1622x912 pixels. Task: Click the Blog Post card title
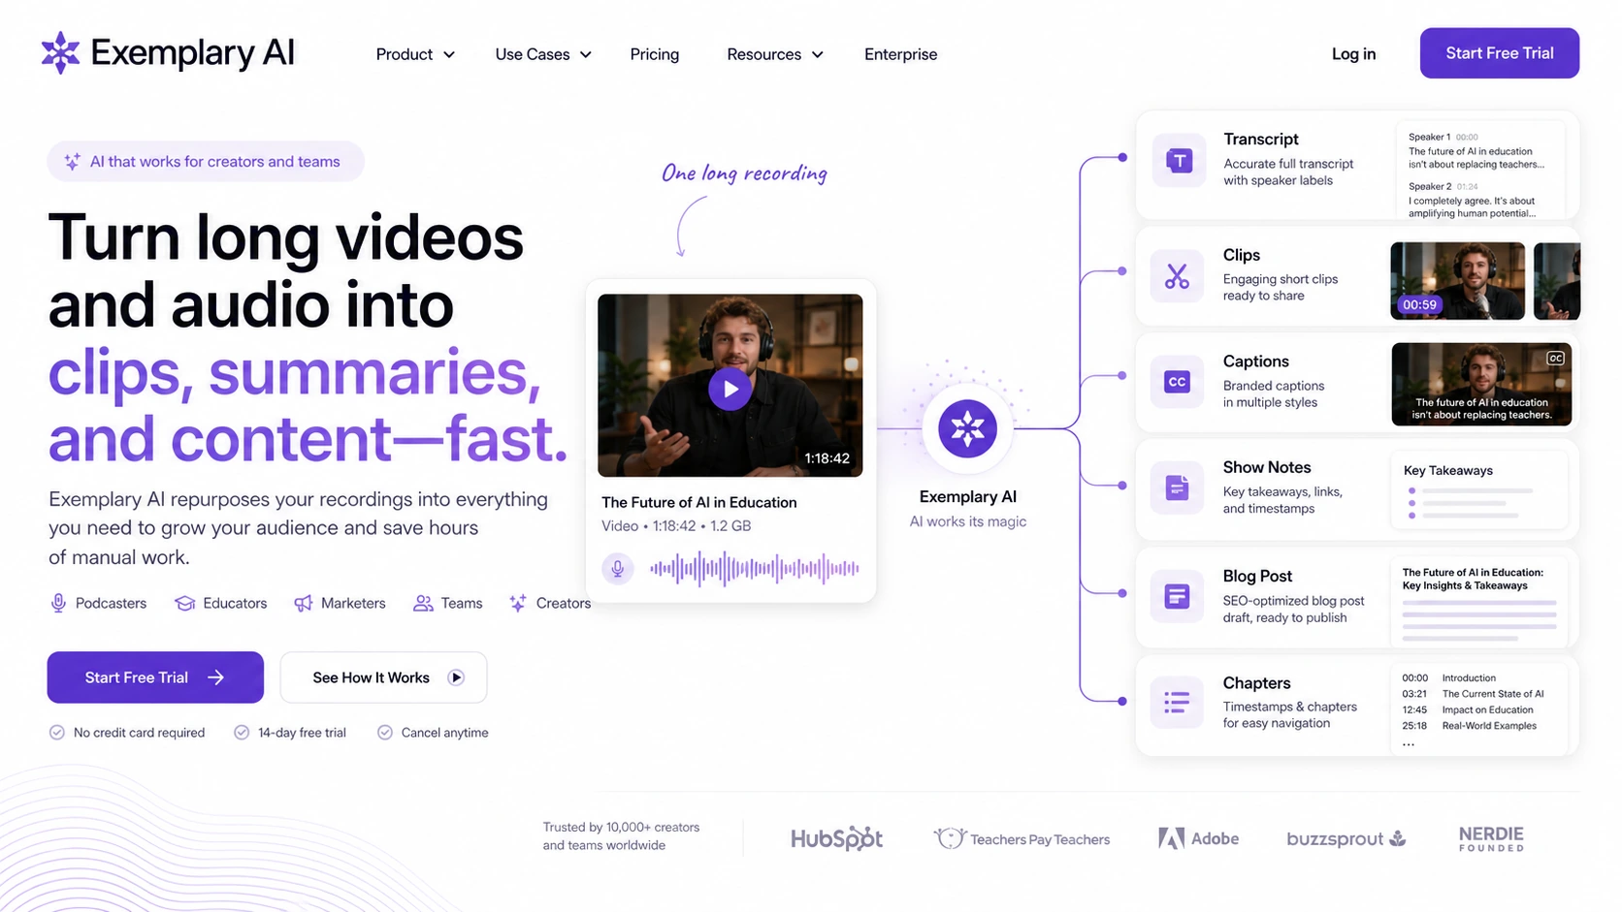click(1257, 576)
